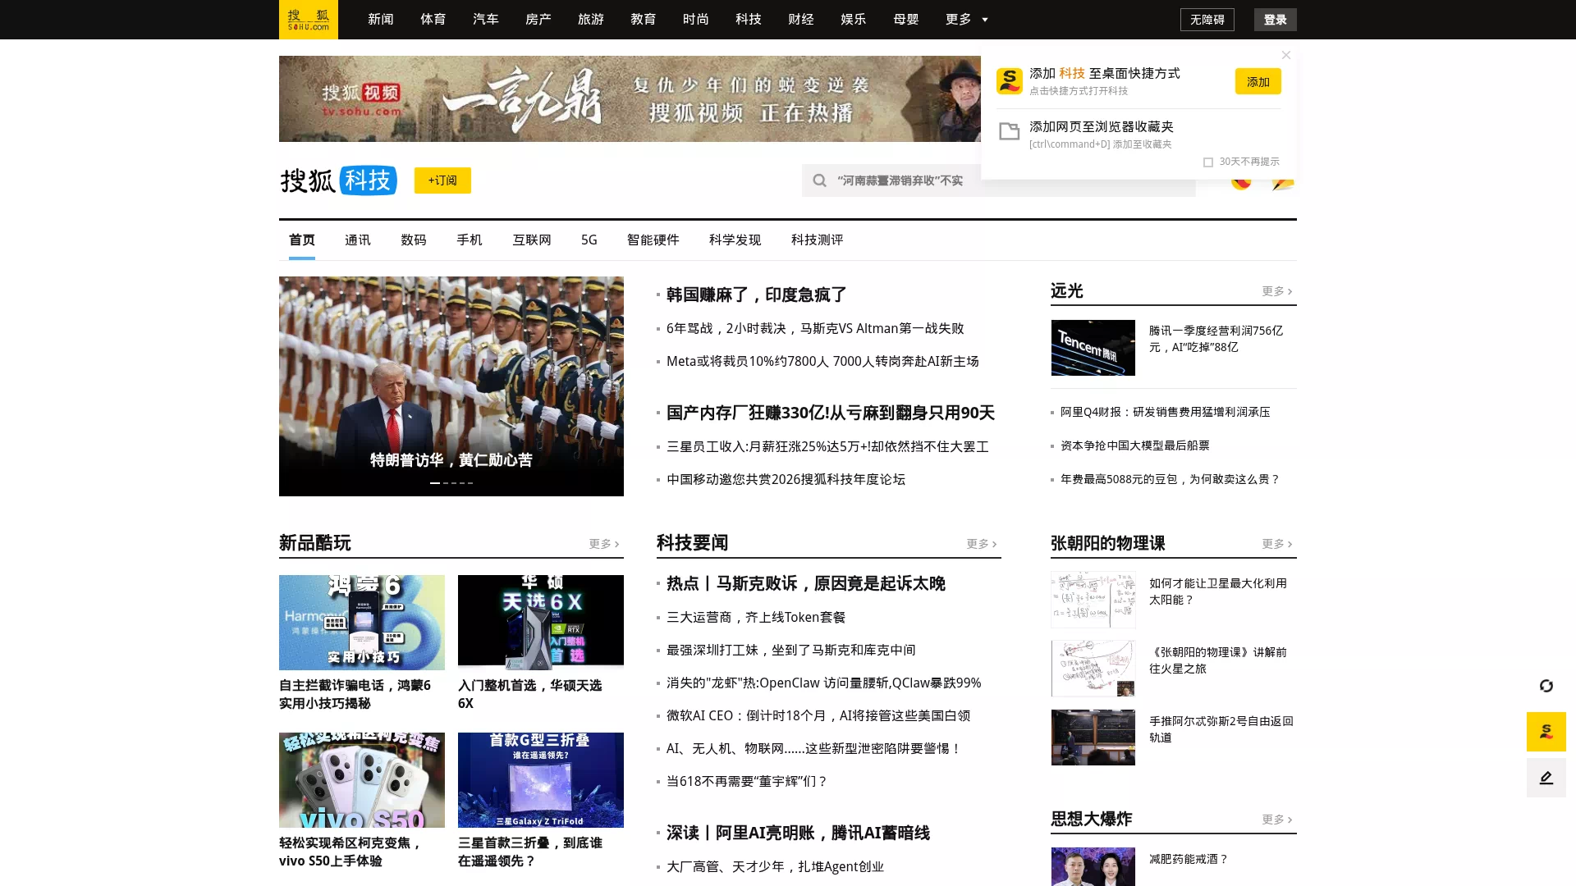
Task: Expand 更多 in the 新品酷玩 section
Action: tap(604, 544)
